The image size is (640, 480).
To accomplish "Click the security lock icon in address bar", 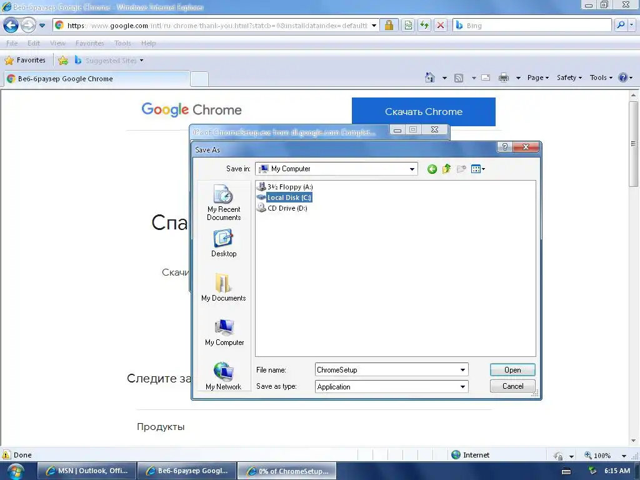I will (x=389, y=25).
